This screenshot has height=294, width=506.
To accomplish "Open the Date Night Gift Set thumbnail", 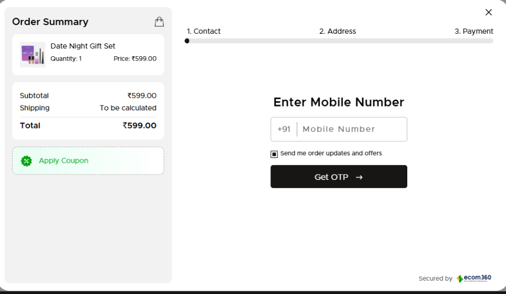I will click(32, 55).
